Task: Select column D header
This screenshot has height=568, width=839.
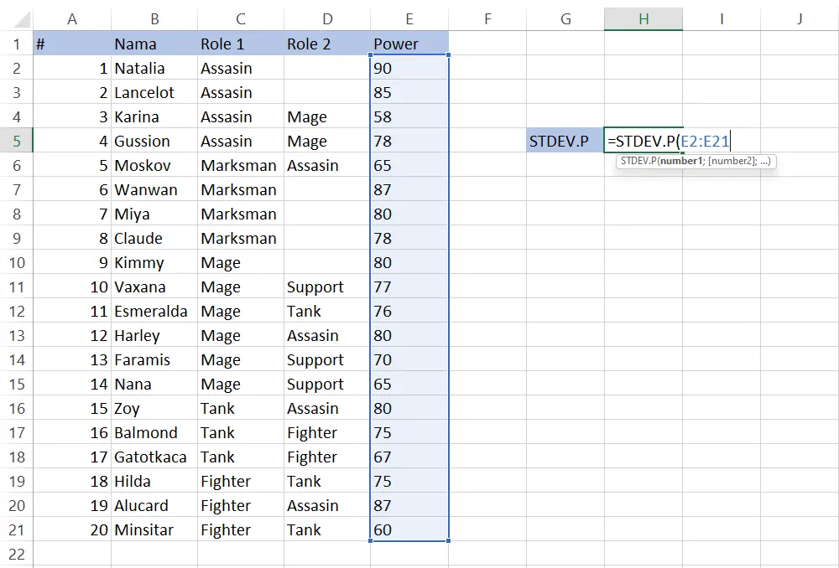Action: 327,19
